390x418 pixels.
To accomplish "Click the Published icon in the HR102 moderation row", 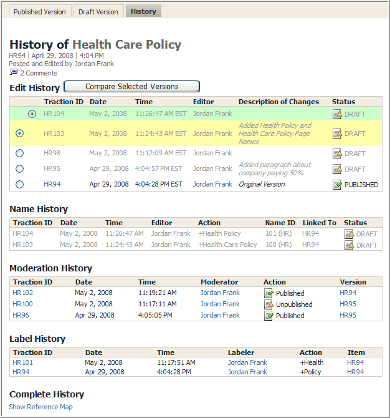I will click(269, 293).
